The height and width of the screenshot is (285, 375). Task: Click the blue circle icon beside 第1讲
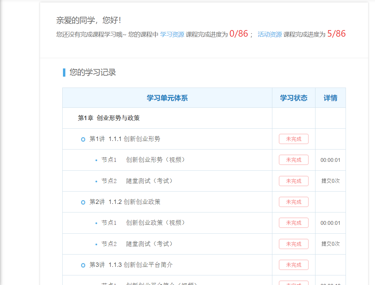(83, 139)
